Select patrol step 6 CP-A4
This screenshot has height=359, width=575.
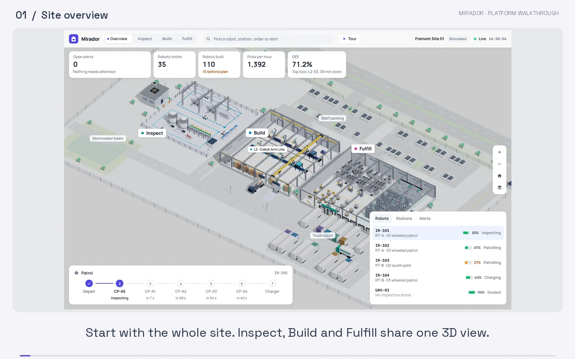242,284
